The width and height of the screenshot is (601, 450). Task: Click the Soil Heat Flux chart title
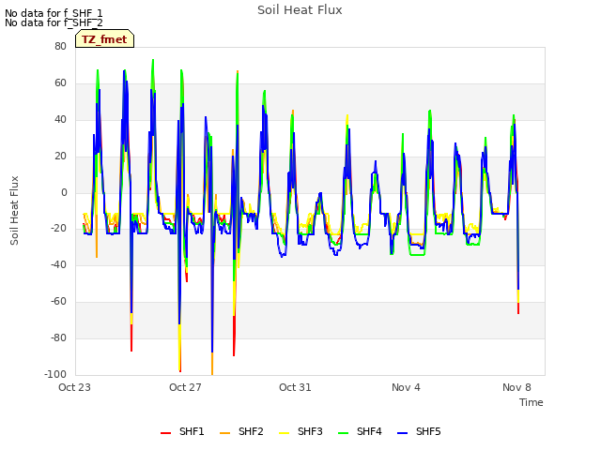click(300, 10)
